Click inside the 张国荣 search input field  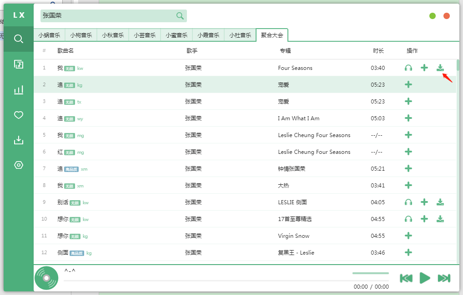(x=100, y=15)
